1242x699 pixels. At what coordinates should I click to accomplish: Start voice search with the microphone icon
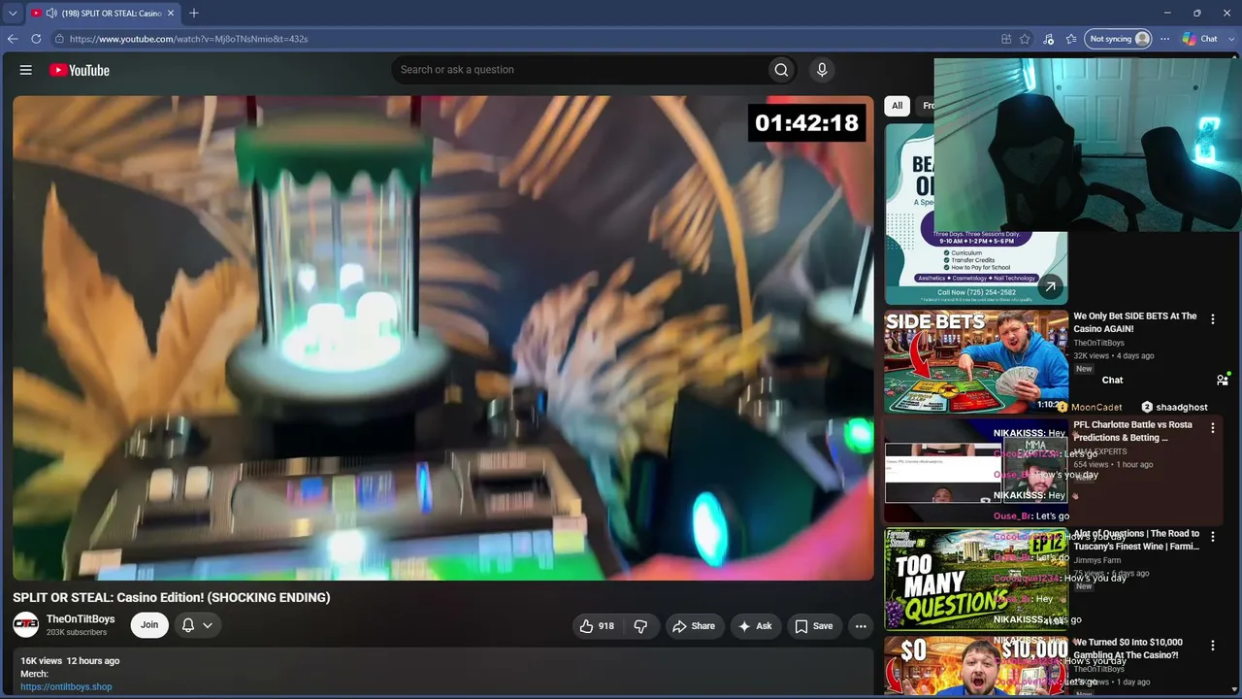point(822,70)
